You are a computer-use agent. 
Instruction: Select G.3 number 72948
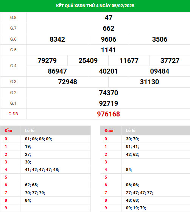[x=67, y=82]
